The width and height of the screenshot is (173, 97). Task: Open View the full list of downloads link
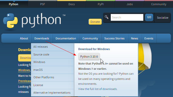(98, 89)
